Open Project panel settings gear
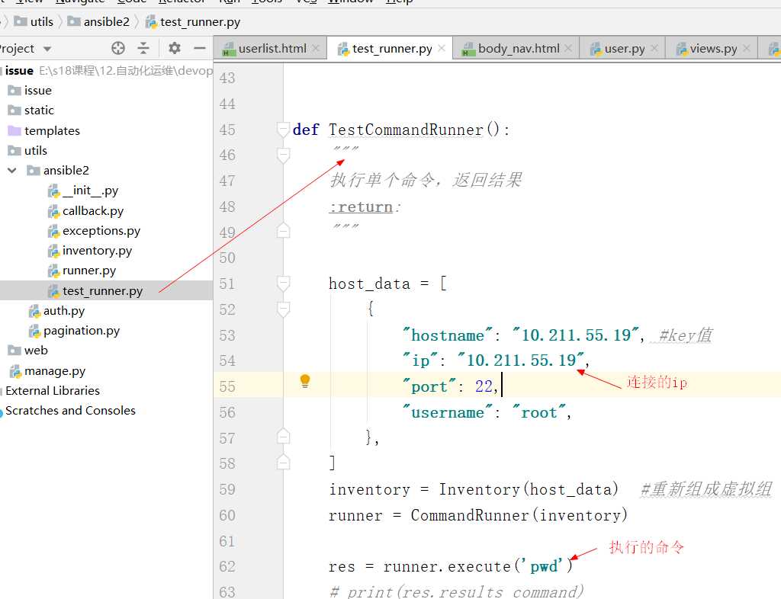 click(x=175, y=48)
